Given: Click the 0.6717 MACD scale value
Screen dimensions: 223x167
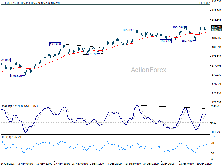Looking at the screenshot, I should 215,106.
